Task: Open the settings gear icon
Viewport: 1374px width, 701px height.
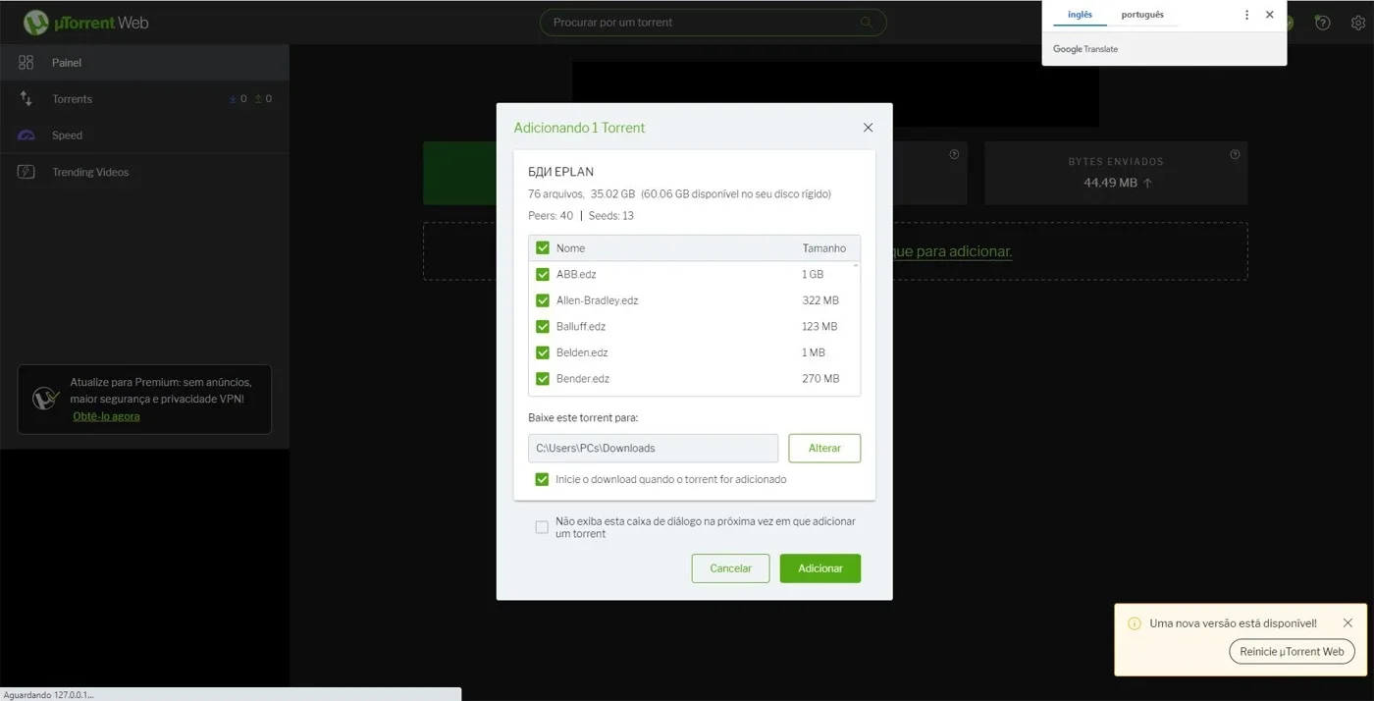Action: click(1358, 23)
